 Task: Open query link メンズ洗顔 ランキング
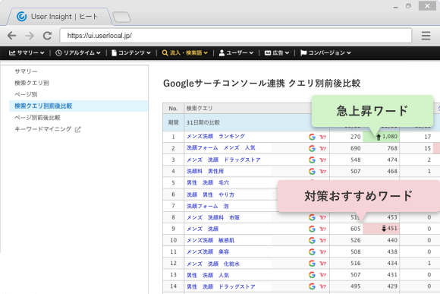tap(215, 136)
